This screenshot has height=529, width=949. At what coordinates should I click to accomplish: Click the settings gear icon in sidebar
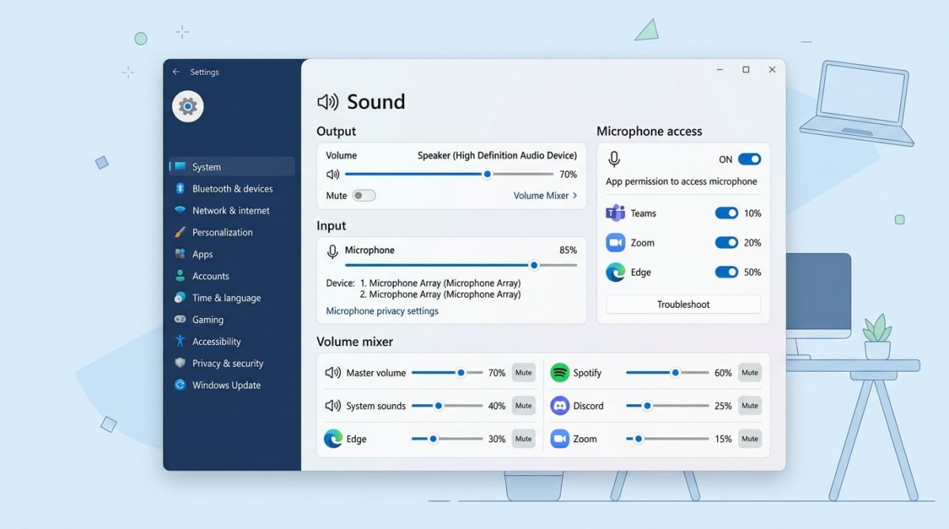(187, 106)
